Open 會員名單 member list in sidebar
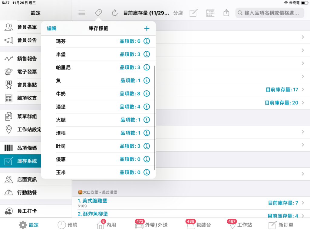The image size is (310, 232). pyautogui.click(x=21, y=27)
